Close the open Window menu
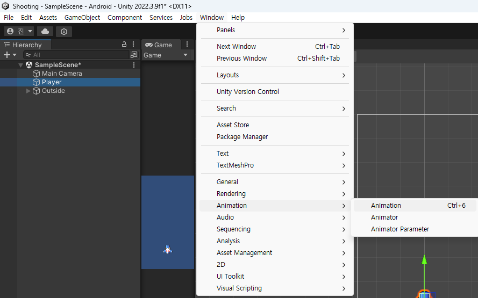478x298 pixels. tap(212, 17)
